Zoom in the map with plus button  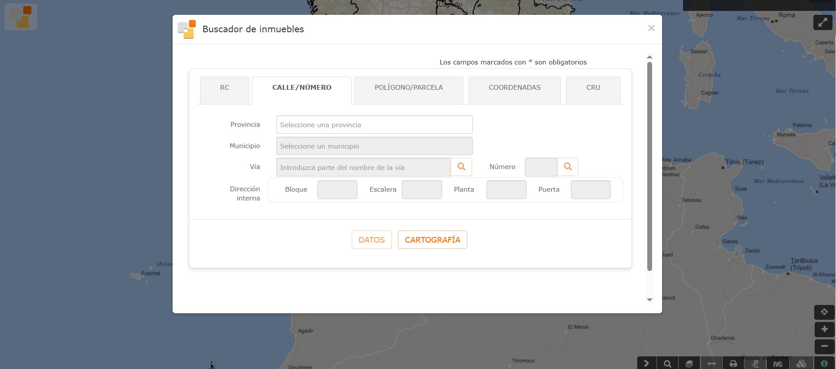824,329
